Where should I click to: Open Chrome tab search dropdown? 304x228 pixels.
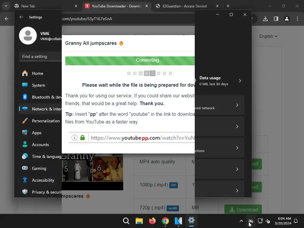[6, 6]
